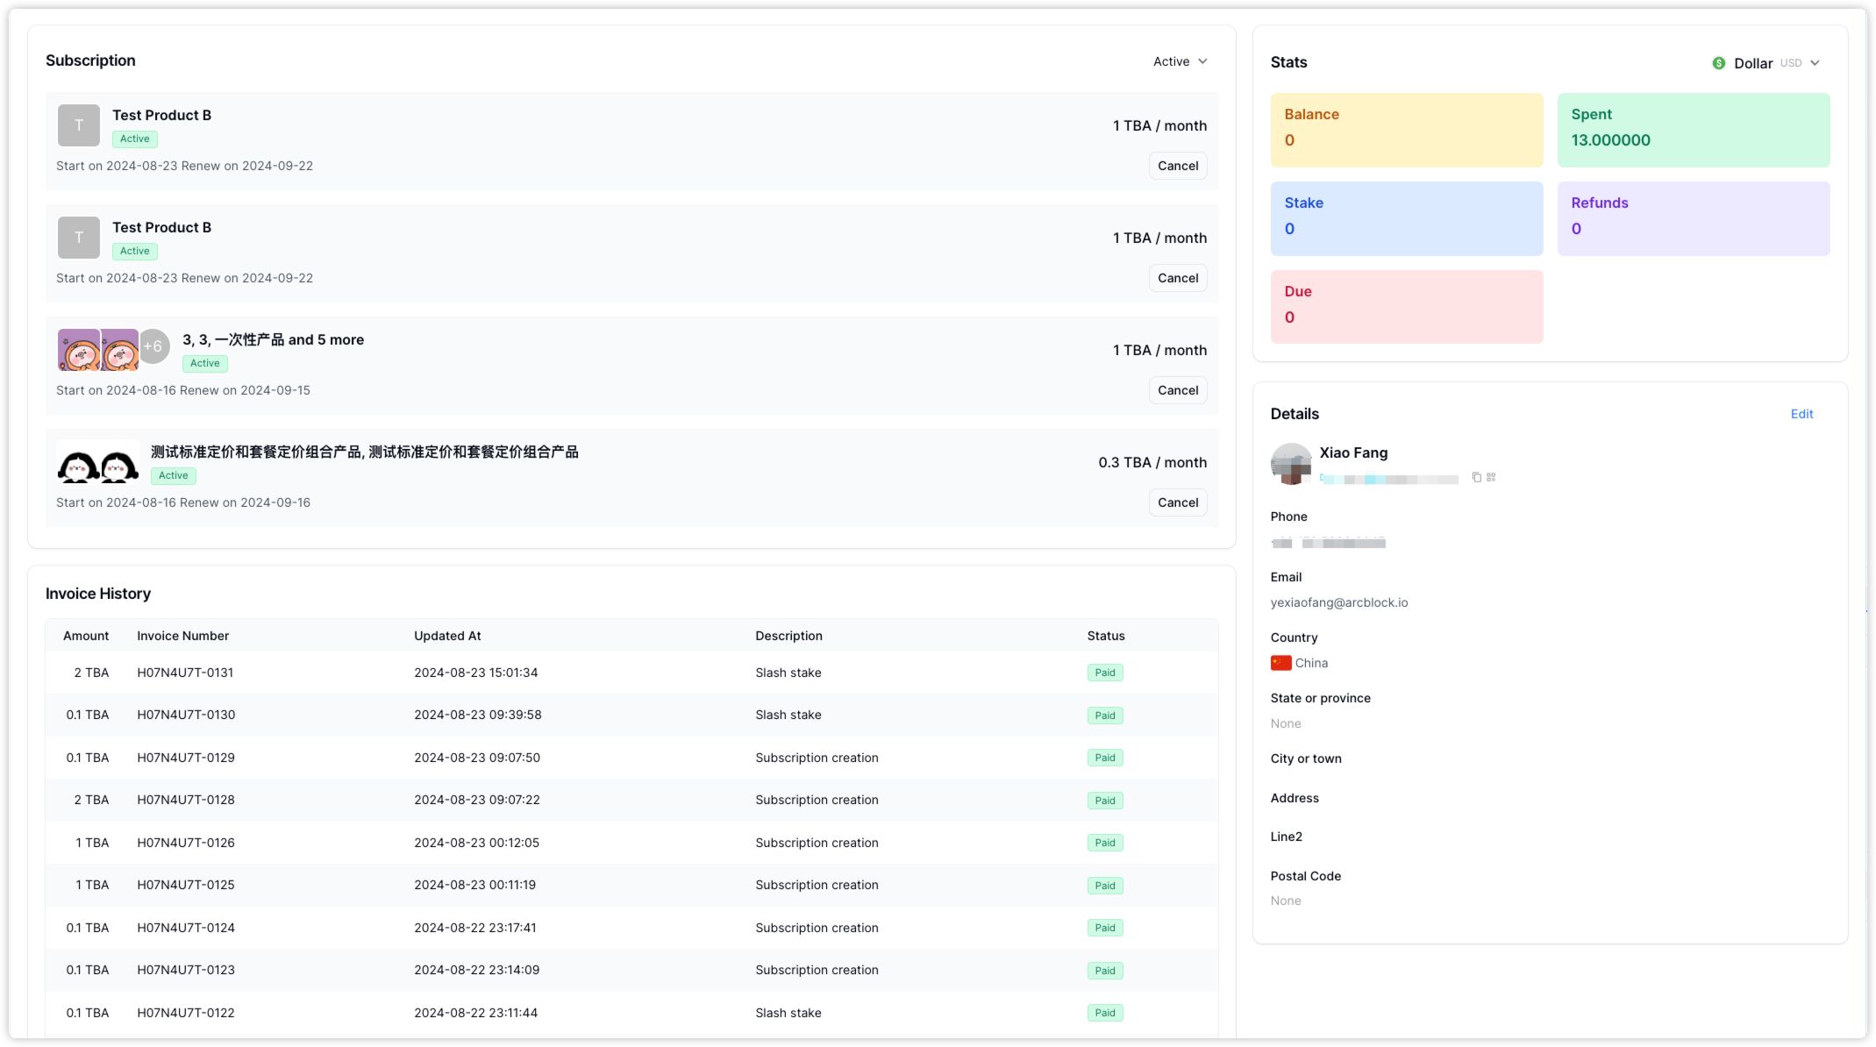Expand the Dollar USD currency selector
The image size is (1876, 1047).
pyautogui.click(x=1814, y=63)
